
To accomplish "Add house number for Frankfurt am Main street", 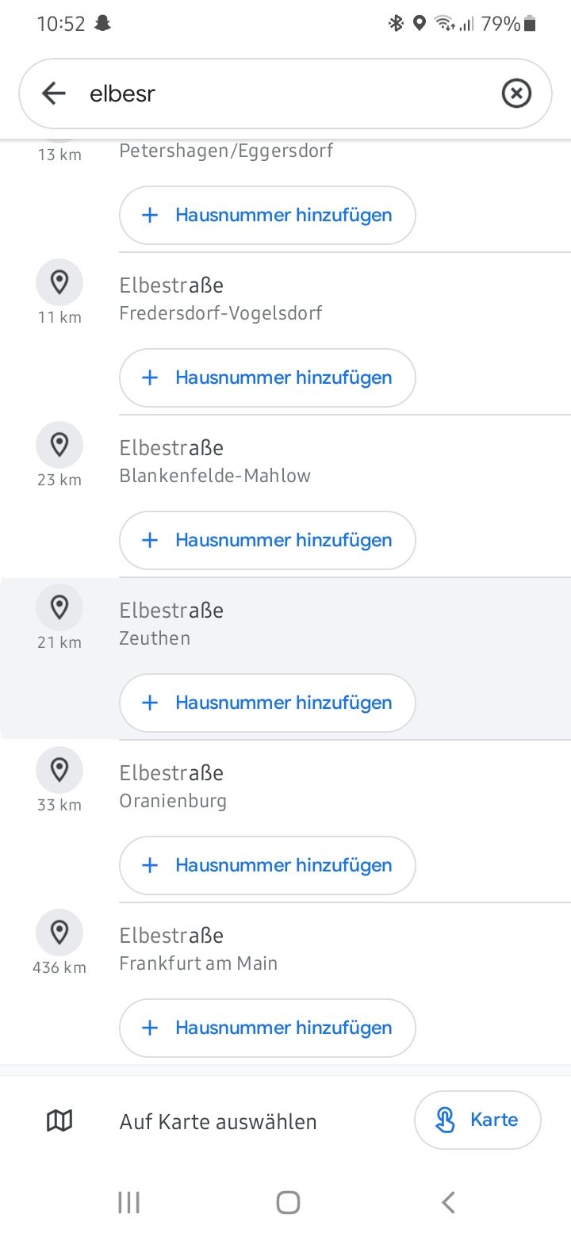I will [267, 1028].
